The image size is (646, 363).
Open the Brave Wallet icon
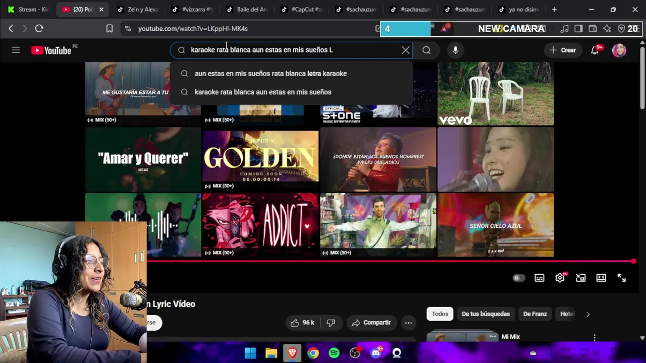pyautogui.click(x=593, y=29)
